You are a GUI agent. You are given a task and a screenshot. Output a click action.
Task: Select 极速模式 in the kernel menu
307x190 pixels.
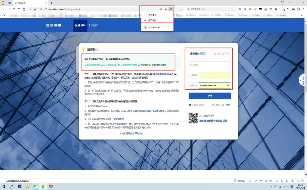pyautogui.click(x=152, y=15)
